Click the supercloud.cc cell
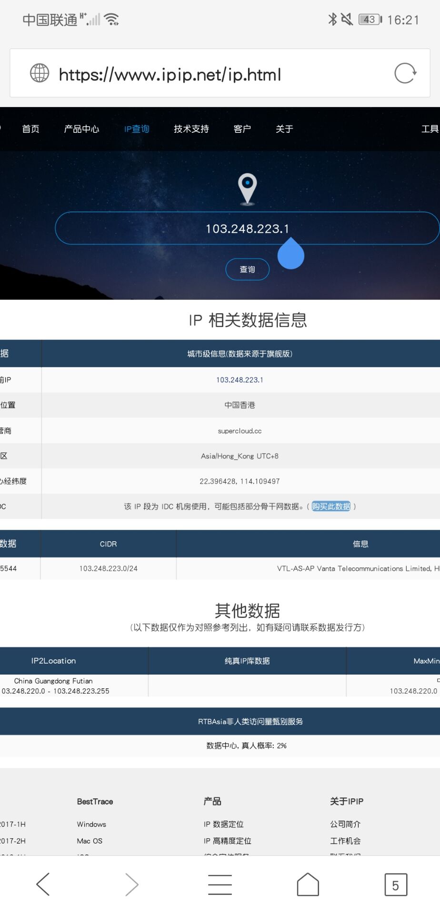440x914 pixels. [240, 431]
